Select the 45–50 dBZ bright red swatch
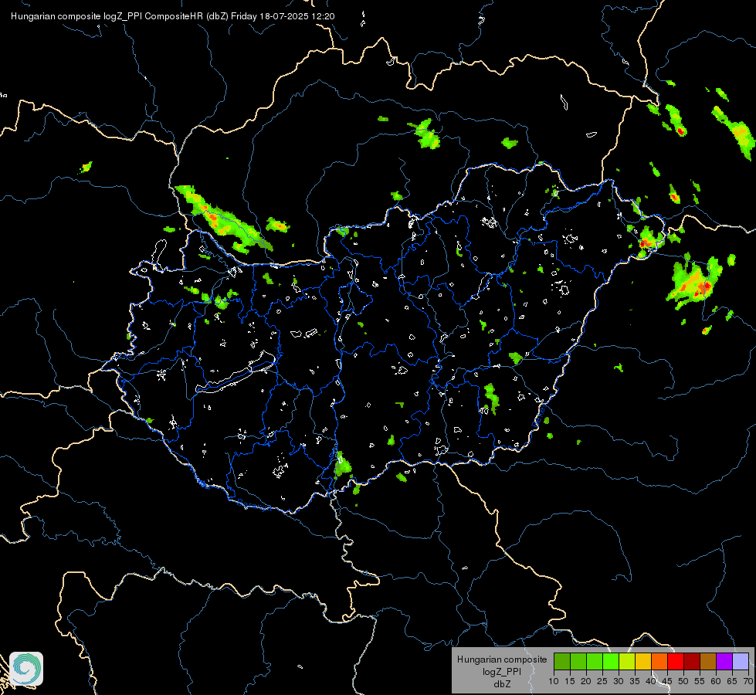This screenshot has width=756, height=695. coord(676,661)
